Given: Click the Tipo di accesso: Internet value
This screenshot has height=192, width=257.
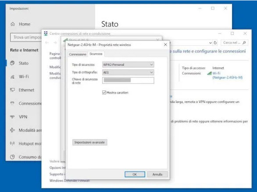Looking at the screenshot, I should click(x=218, y=68).
